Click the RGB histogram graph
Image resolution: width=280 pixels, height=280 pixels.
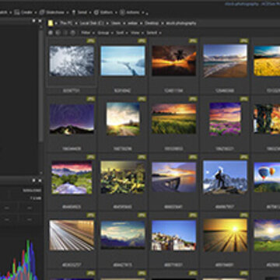[x=19, y=259]
